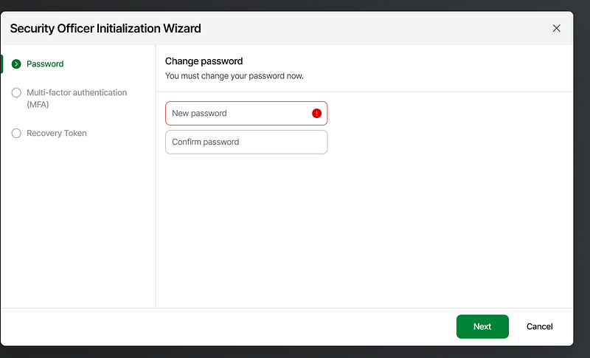Click the green active-step indicator bar
The image size is (590, 358).
coord(1,64)
